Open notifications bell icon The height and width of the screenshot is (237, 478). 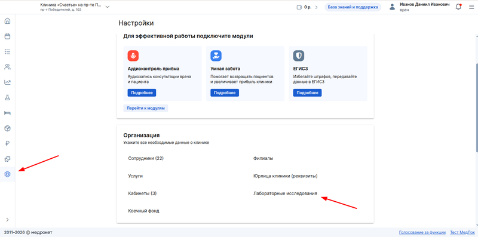458,7
